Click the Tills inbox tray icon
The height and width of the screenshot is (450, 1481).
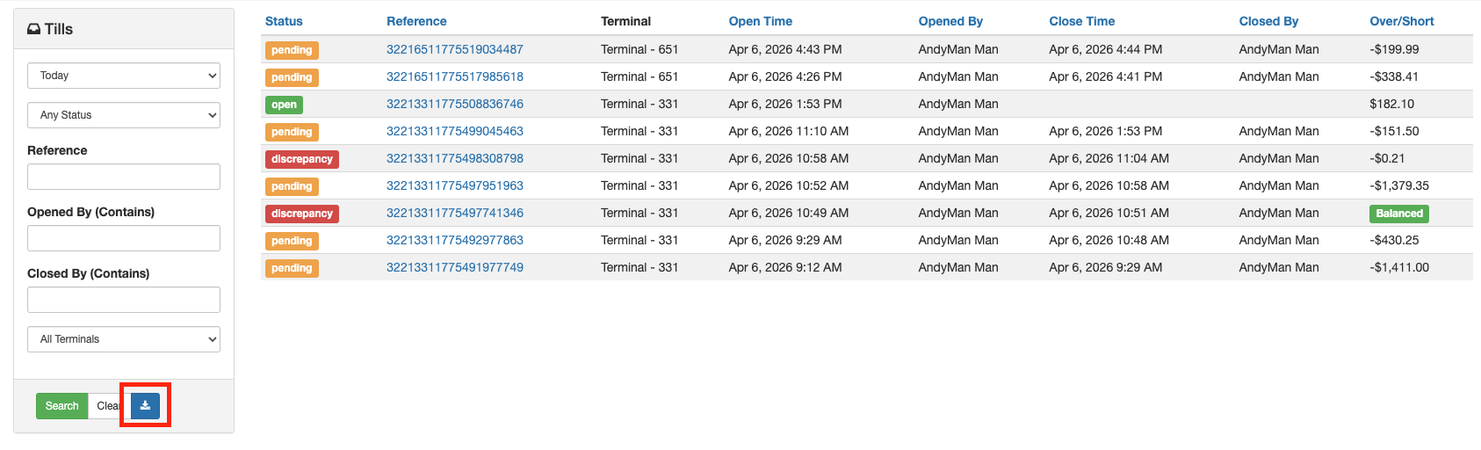[x=33, y=29]
